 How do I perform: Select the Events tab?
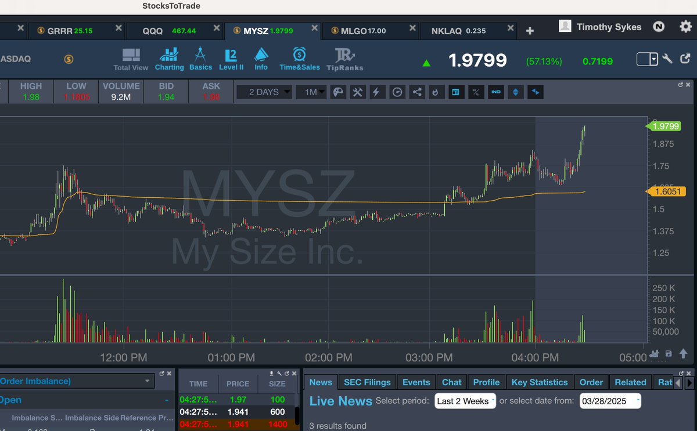(416, 382)
